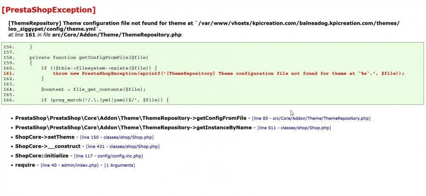The height and width of the screenshot is (196, 426).
Task: Click the ShopCore::initialize stack entry
Action: point(42,156)
